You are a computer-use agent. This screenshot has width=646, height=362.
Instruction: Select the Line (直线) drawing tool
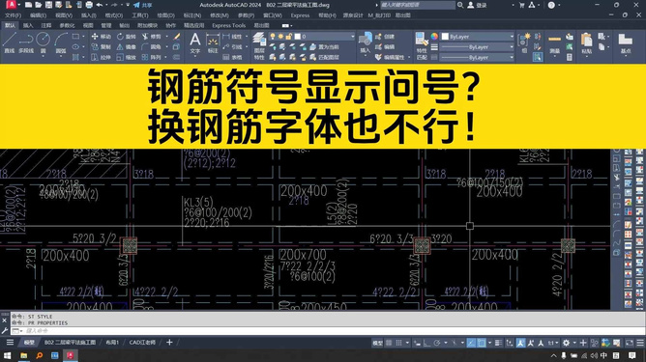click(x=9, y=43)
